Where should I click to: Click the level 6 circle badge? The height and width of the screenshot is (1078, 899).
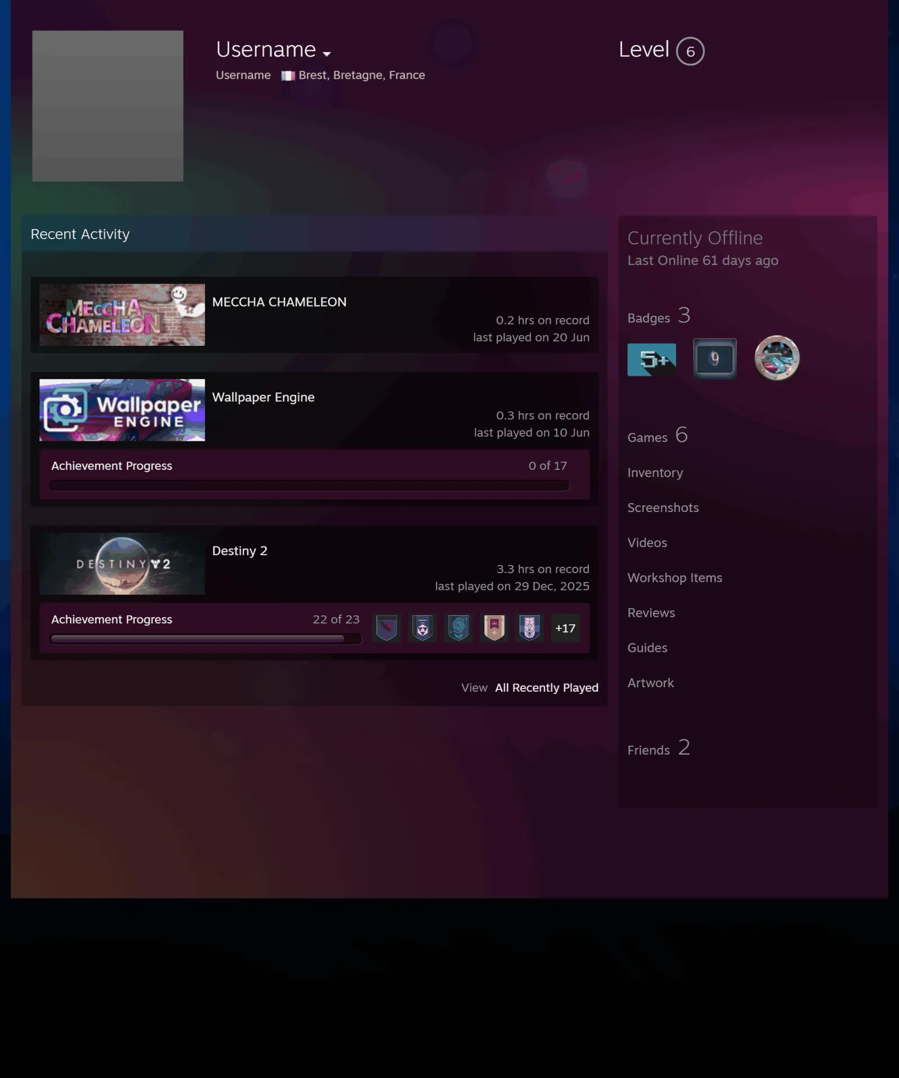690,52
